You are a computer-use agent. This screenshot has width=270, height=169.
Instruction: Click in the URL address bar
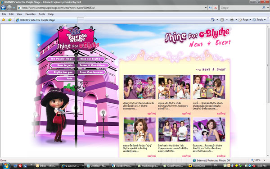(112, 8)
